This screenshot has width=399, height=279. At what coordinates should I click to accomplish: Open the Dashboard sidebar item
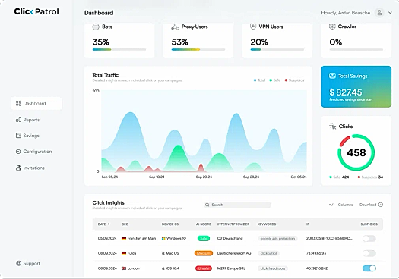pos(36,103)
